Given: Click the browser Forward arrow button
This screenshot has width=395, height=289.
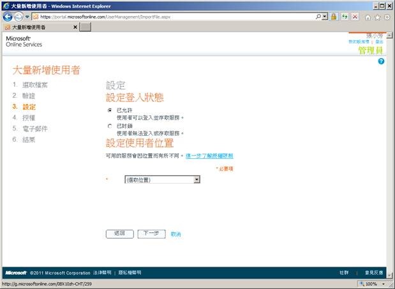Looking at the screenshot, I should coord(19,17).
